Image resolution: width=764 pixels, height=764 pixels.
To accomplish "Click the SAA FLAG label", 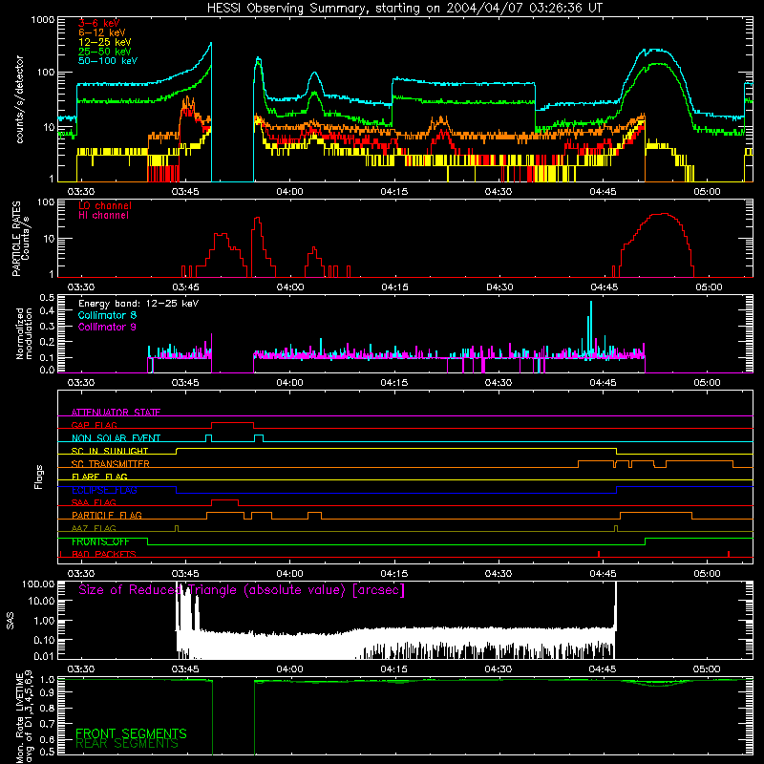I will point(94,502).
